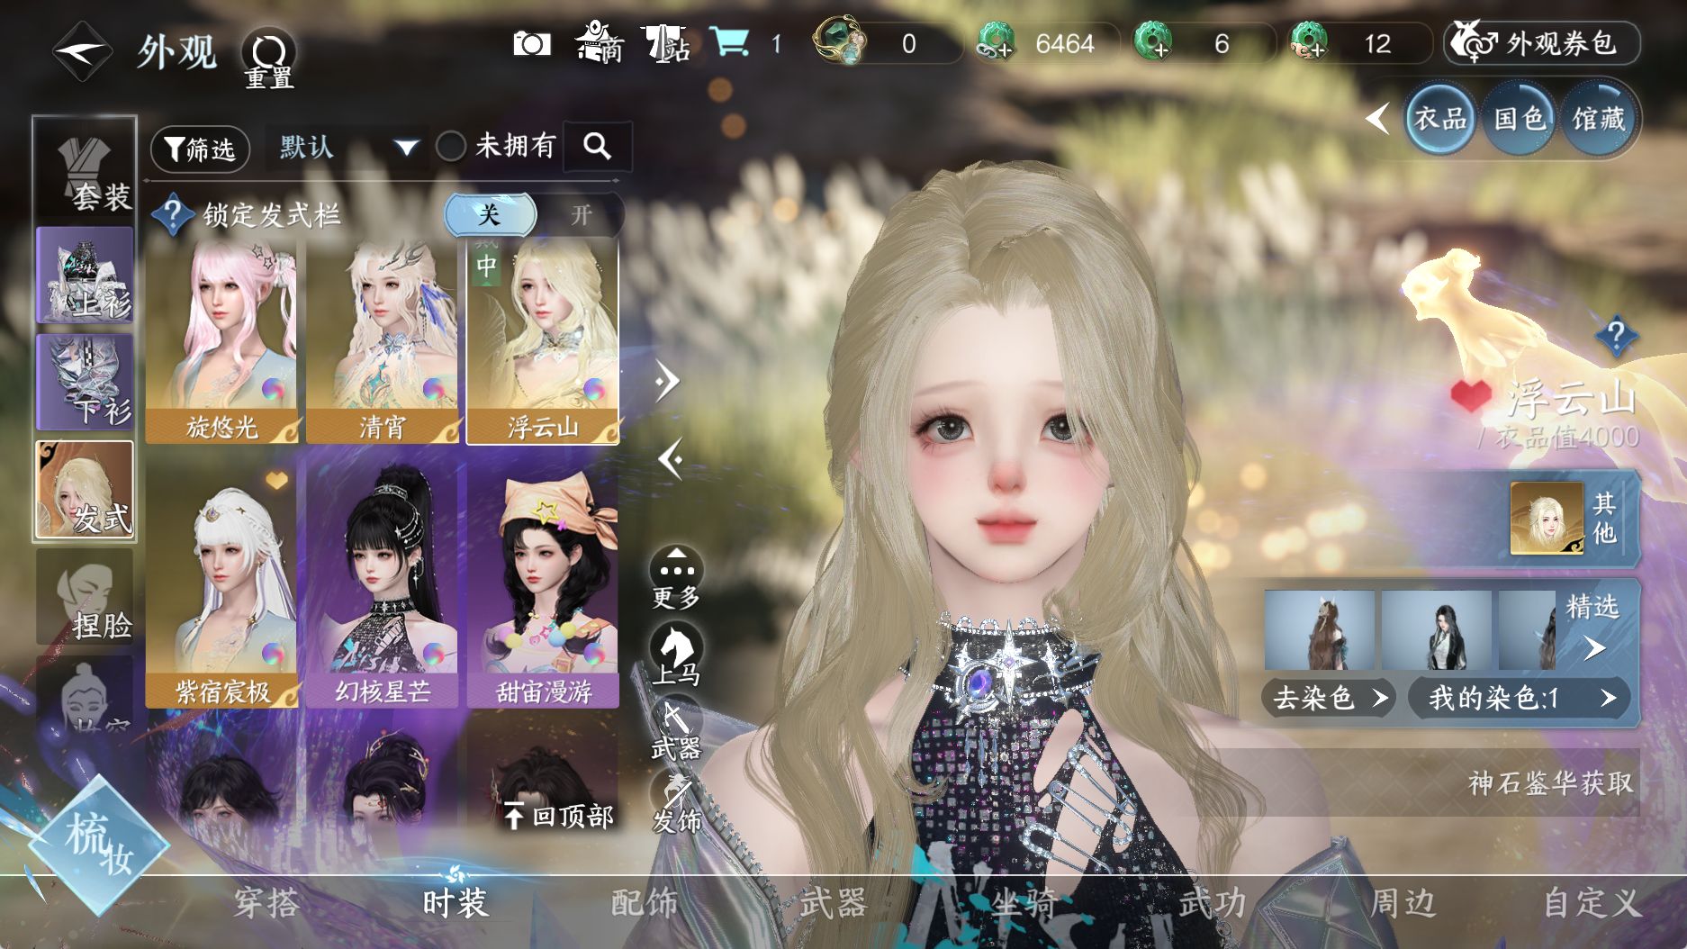1687x949 pixels.
Task: Click the back arrow next to 外观
Action: [81, 52]
